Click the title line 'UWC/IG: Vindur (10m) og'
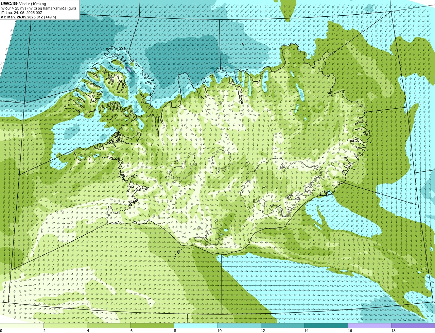The width and height of the screenshot is (435, 333). pyautogui.click(x=23, y=3)
